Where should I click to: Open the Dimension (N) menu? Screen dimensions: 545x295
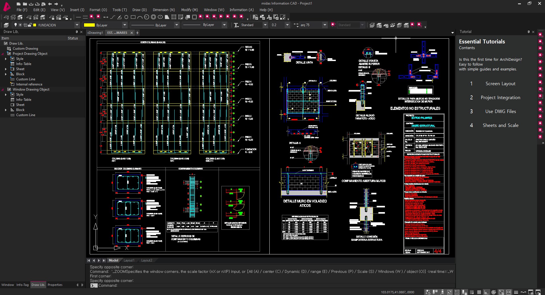(x=164, y=10)
